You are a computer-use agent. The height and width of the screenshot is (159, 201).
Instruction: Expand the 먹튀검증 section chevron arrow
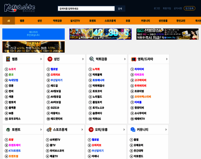(125, 59)
